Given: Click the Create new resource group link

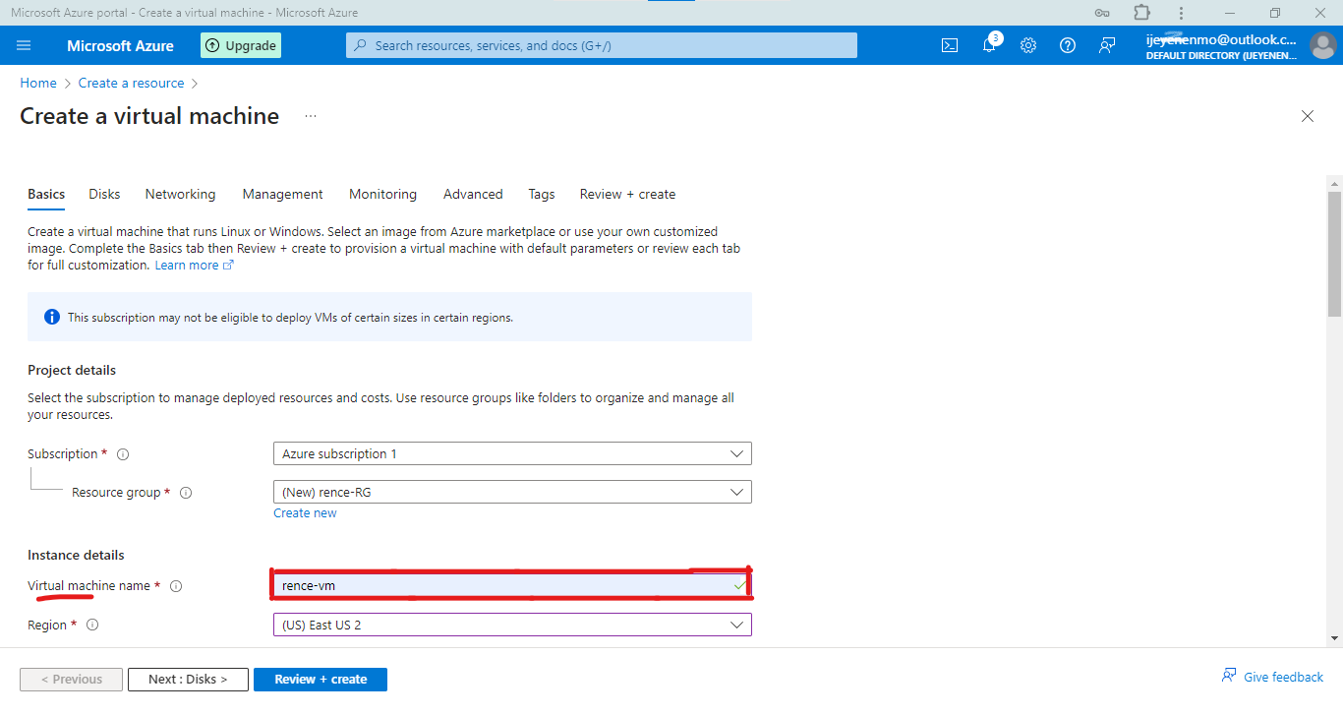Looking at the screenshot, I should (305, 513).
